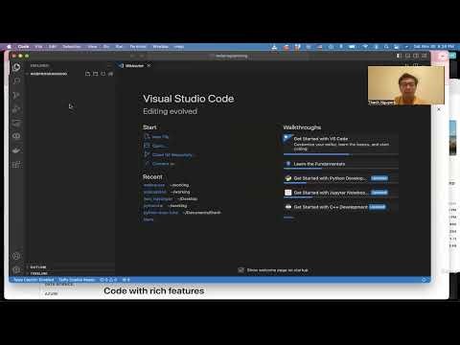
Task: Open the View menu
Action: [x=93, y=47]
